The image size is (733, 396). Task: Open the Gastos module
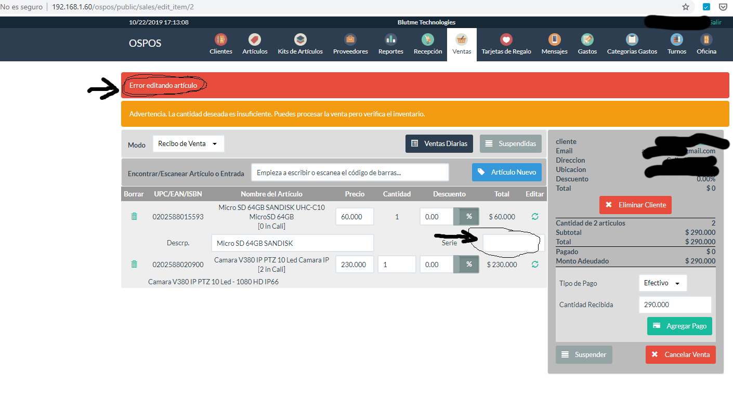click(x=586, y=44)
